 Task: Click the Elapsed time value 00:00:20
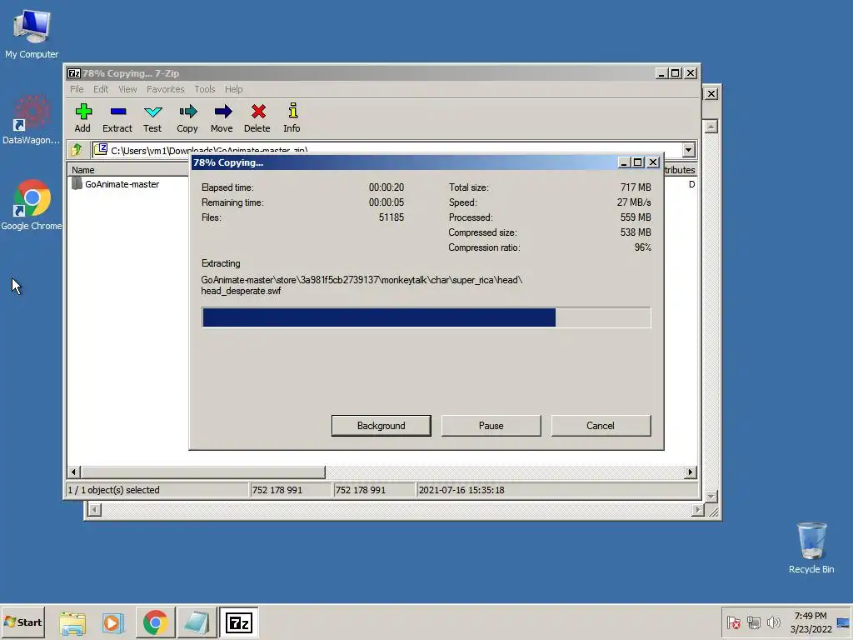(387, 187)
